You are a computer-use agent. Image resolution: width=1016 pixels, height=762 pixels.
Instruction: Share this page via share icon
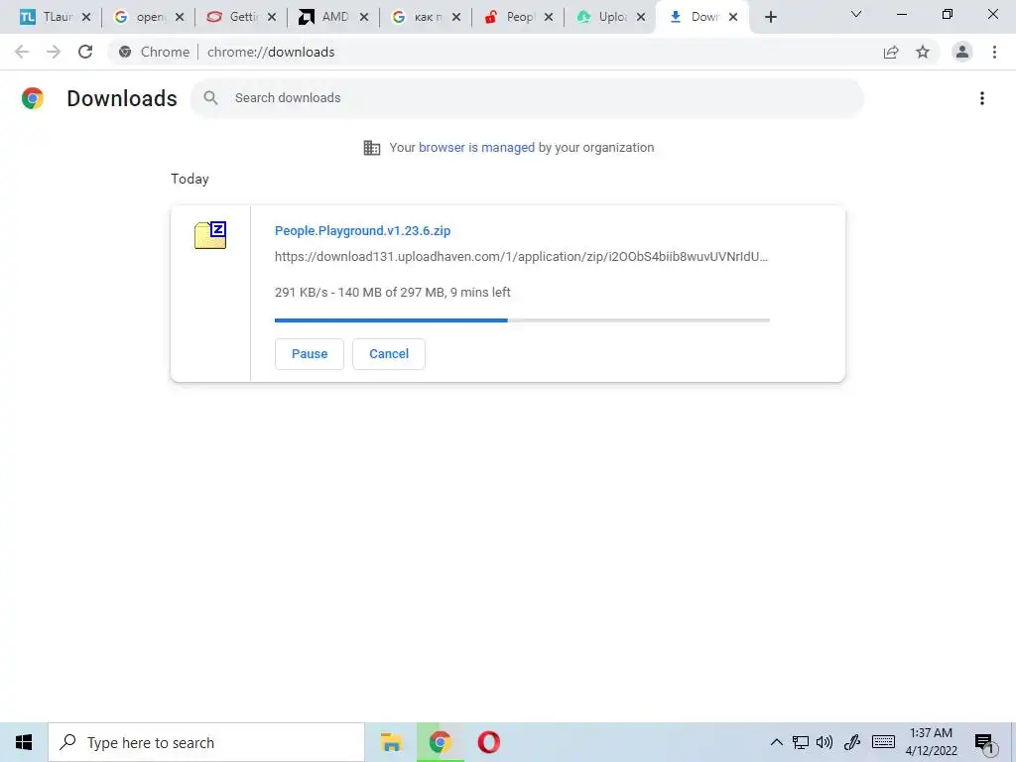(891, 52)
